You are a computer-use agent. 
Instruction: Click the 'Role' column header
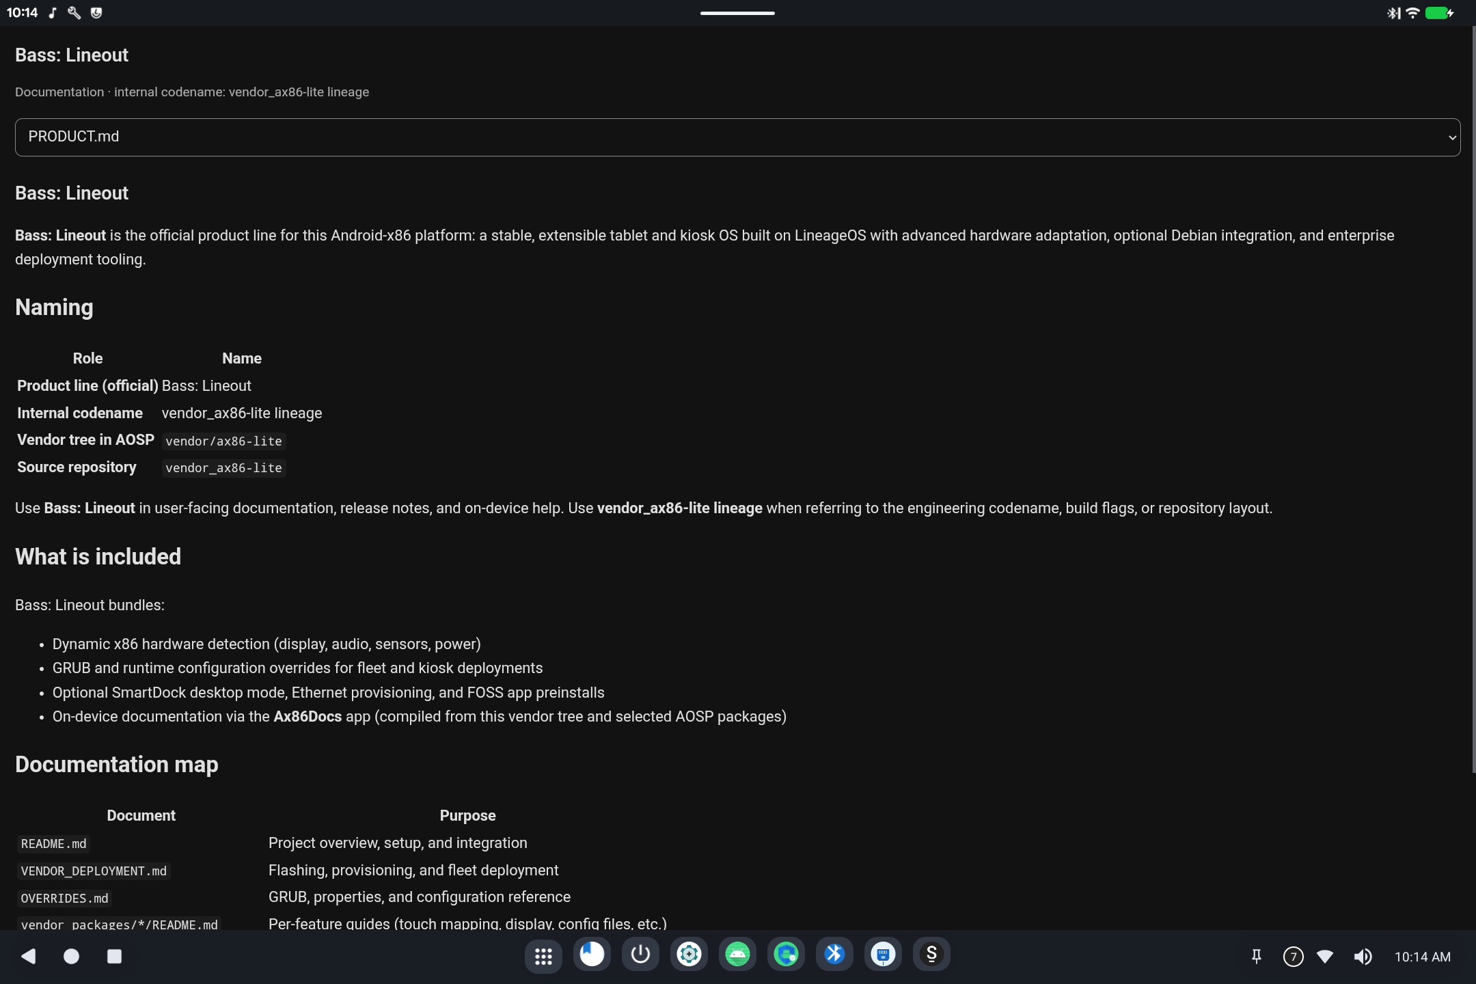(x=87, y=359)
